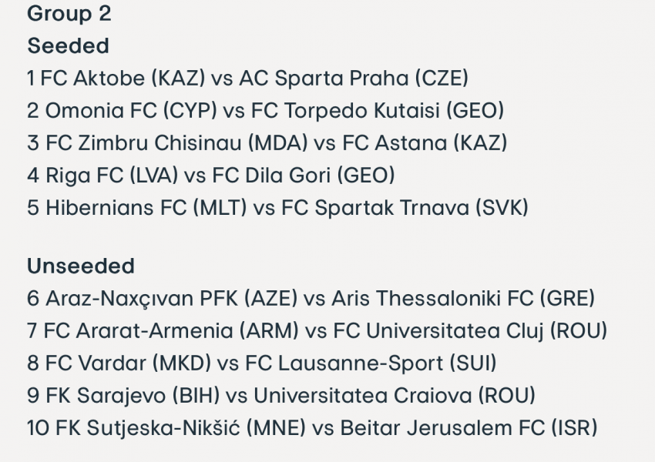Click the FC Lausanne-Sport (SUI) text
The width and height of the screenshot is (655, 462).
(x=371, y=363)
